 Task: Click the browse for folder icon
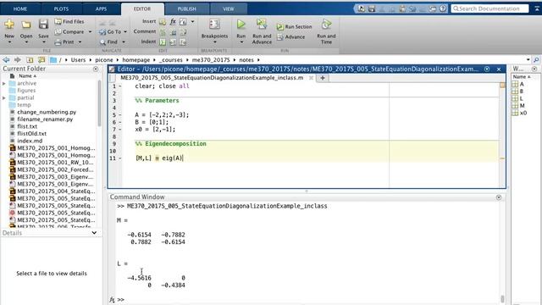[41, 60]
